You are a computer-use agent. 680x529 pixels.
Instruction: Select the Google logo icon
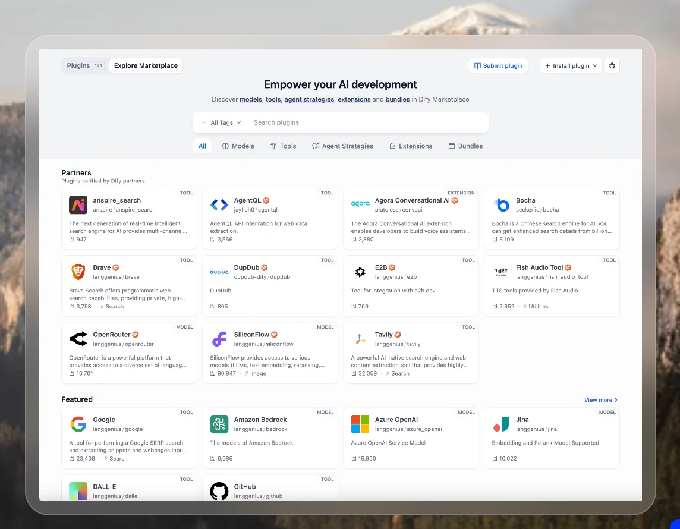pyautogui.click(x=78, y=424)
